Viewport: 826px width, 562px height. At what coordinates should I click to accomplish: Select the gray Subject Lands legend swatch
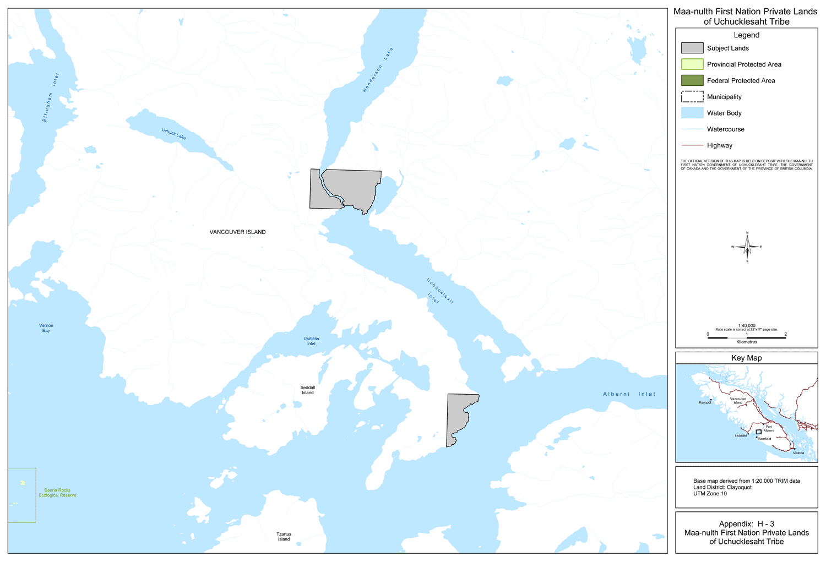[692, 48]
